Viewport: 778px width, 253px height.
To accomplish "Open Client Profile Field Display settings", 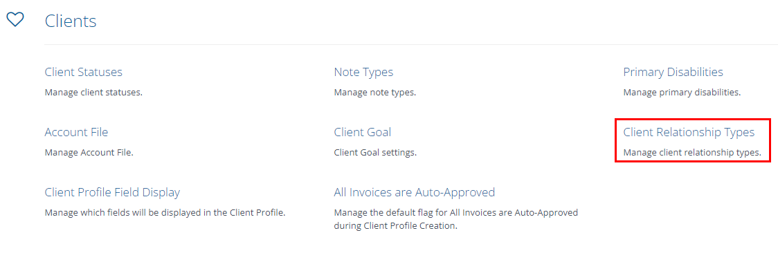I will tap(112, 192).
